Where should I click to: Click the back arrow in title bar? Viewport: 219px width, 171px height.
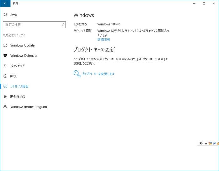click(5, 3)
